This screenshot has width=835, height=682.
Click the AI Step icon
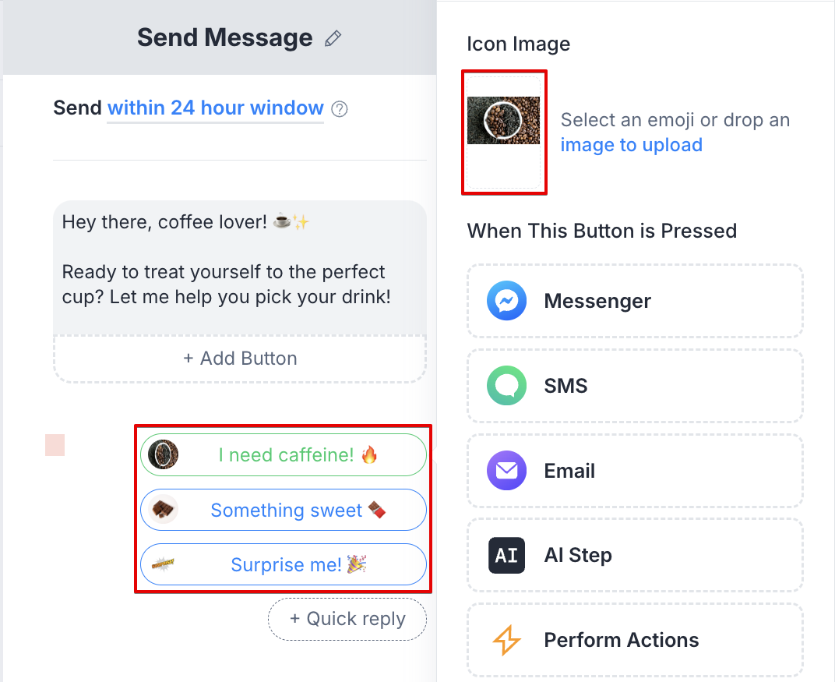pos(506,556)
